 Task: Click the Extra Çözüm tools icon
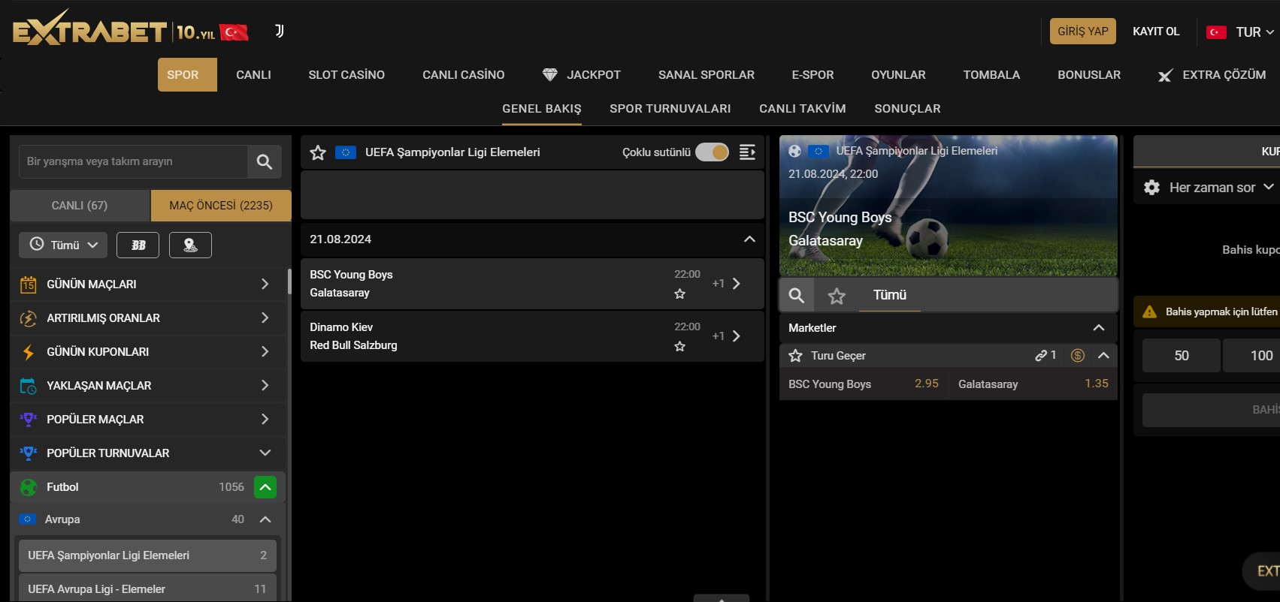pos(1165,75)
